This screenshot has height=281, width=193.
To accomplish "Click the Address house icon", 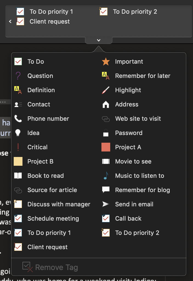I will 106,104.
